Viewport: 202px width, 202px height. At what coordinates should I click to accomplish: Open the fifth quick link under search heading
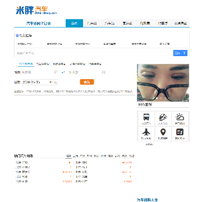(x=139, y=44)
